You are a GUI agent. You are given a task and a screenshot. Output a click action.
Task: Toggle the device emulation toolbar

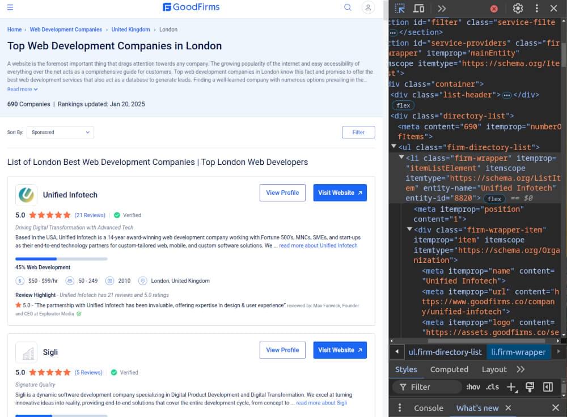(418, 8)
